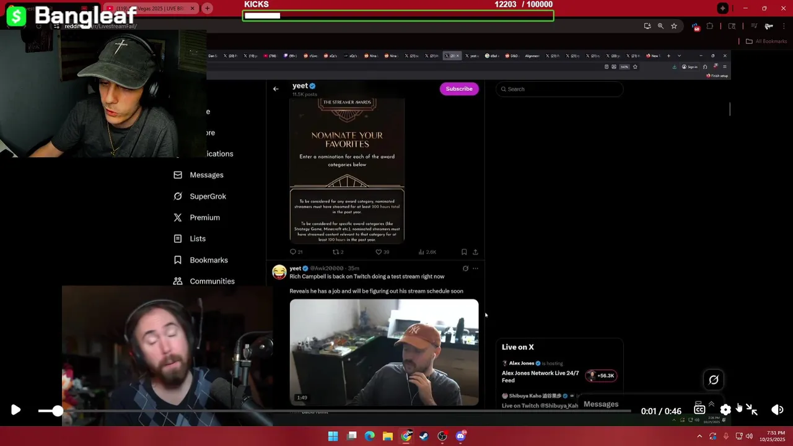Screen dimensions: 793x446
Task: Click the yeet profile name header
Action: (x=300, y=85)
